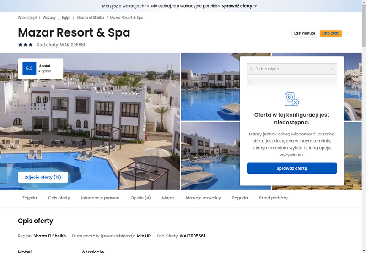Switch to the Opinie (4) tab

coord(141,198)
